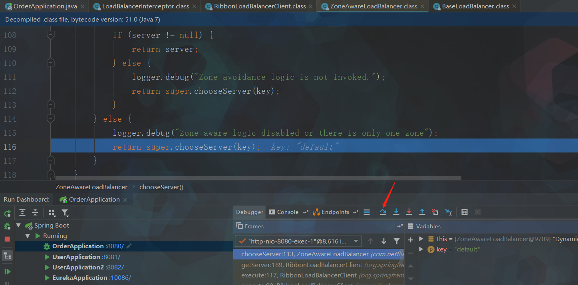Click the remove watch minus icon
The image size is (578, 285).
411,253
